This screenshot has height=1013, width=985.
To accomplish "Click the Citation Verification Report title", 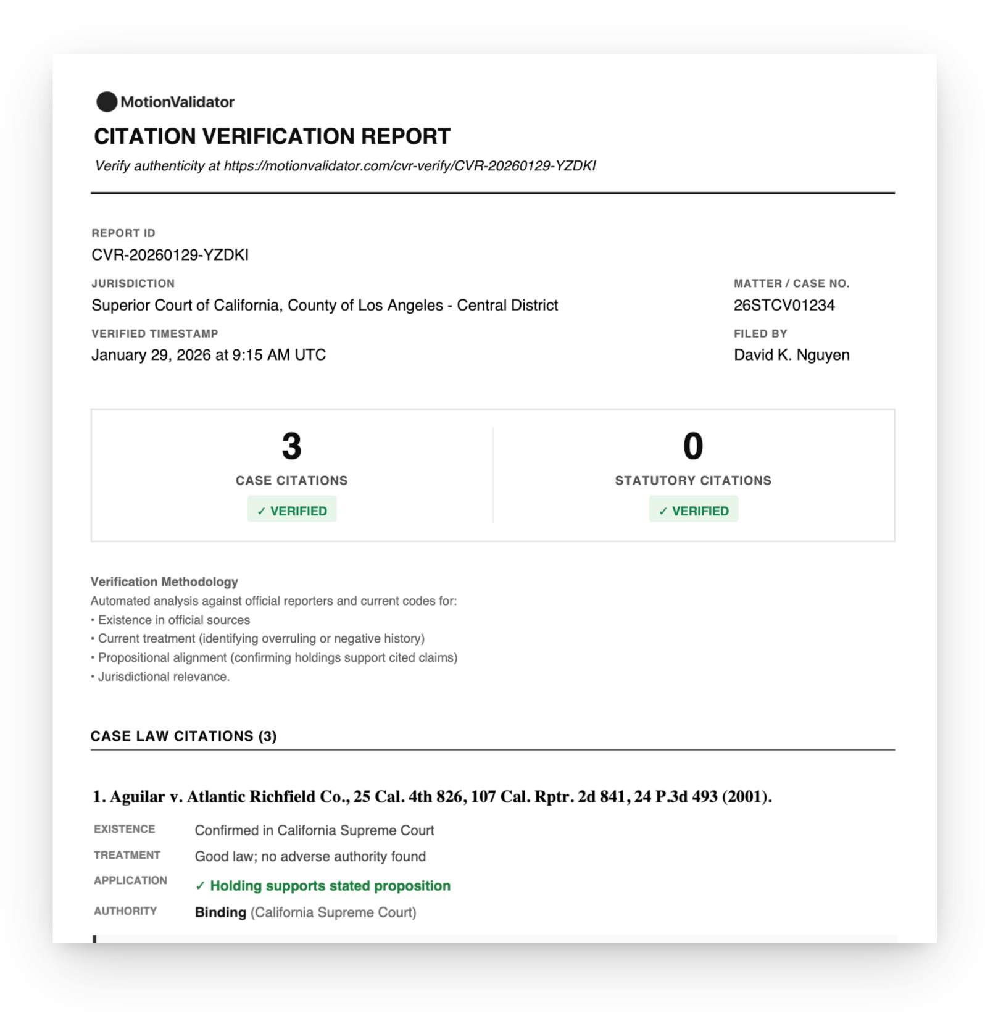I will [x=272, y=136].
